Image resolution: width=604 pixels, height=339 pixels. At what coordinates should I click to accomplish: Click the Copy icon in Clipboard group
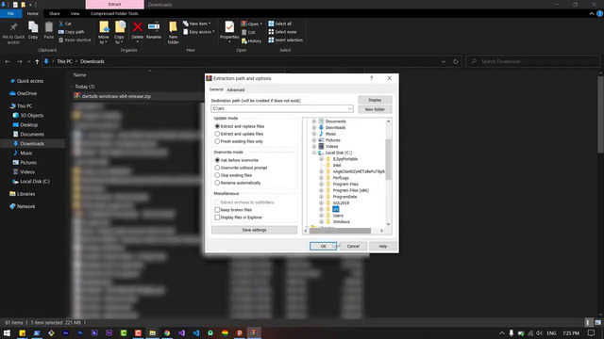coord(33,31)
